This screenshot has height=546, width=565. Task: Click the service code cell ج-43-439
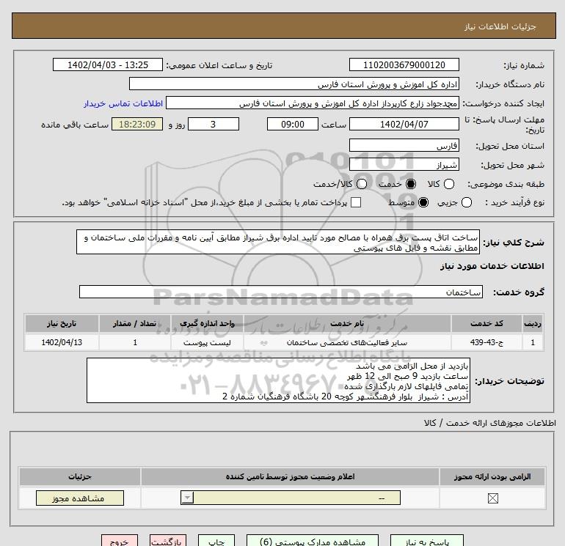(486, 342)
